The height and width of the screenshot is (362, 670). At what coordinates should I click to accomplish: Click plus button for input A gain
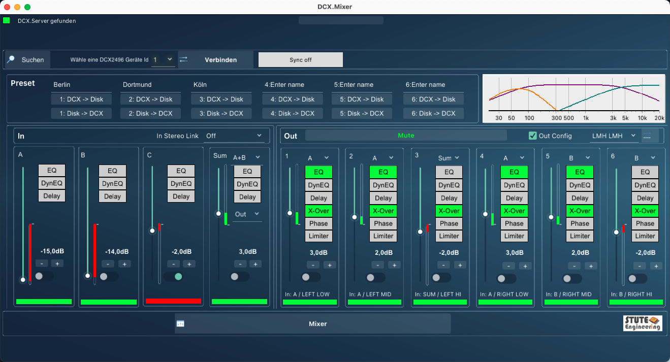tap(57, 264)
